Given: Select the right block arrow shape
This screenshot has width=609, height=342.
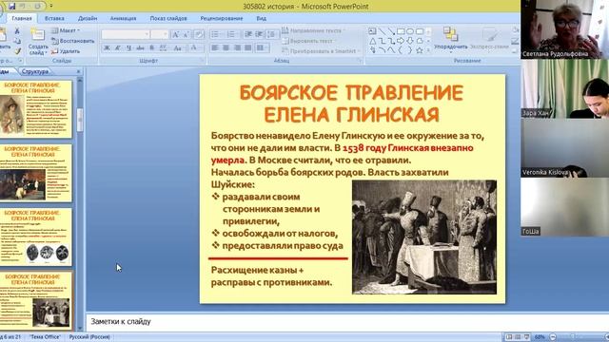Looking at the screenshot, I should 401,41.
